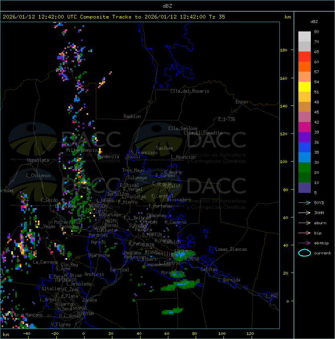Click the 'La_Carrera' map label
The width and height of the screenshot is (335, 339).
[45, 262]
